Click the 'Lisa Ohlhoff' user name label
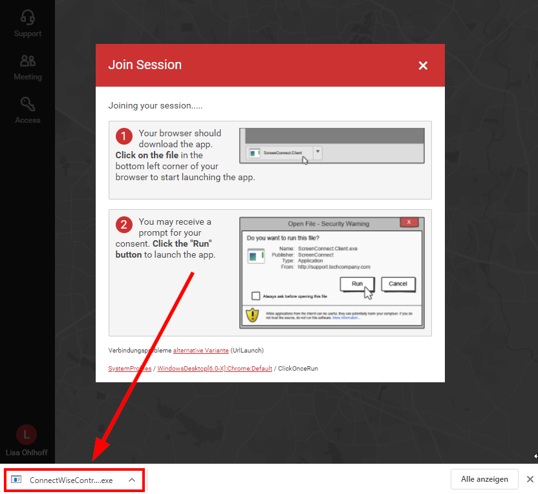 (27, 453)
